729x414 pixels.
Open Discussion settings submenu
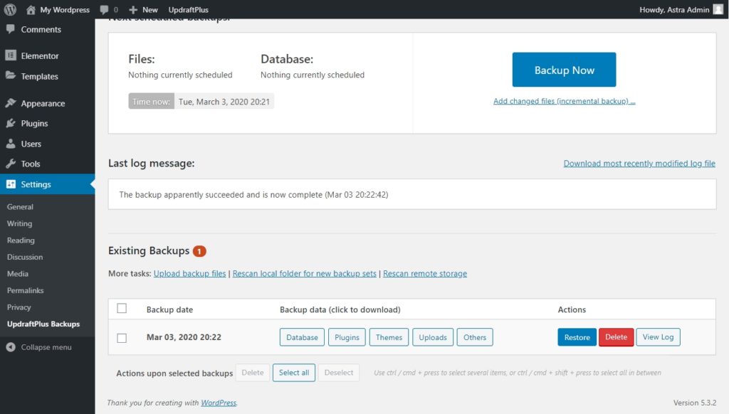(25, 257)
